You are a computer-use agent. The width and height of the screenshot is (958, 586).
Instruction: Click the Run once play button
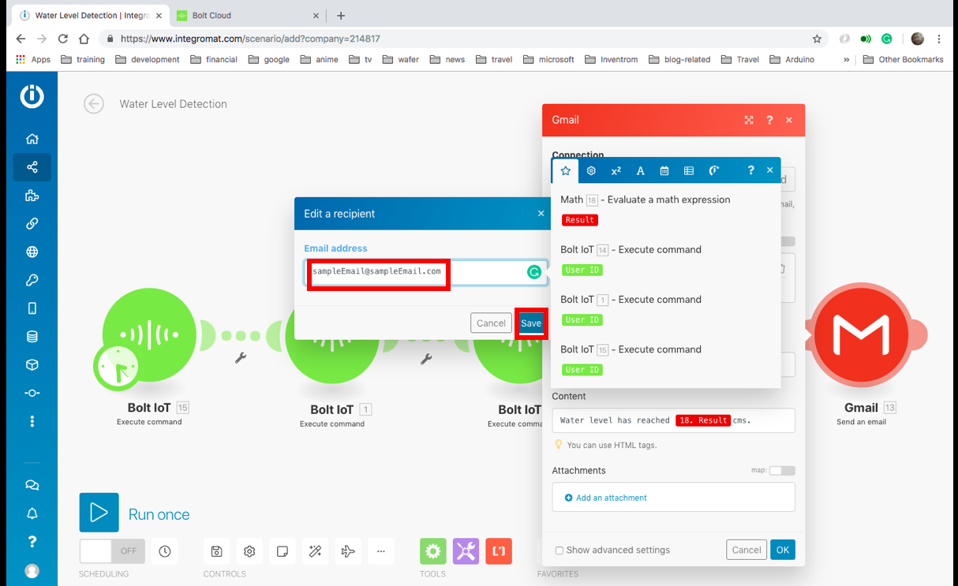click(x=99, y=513)
